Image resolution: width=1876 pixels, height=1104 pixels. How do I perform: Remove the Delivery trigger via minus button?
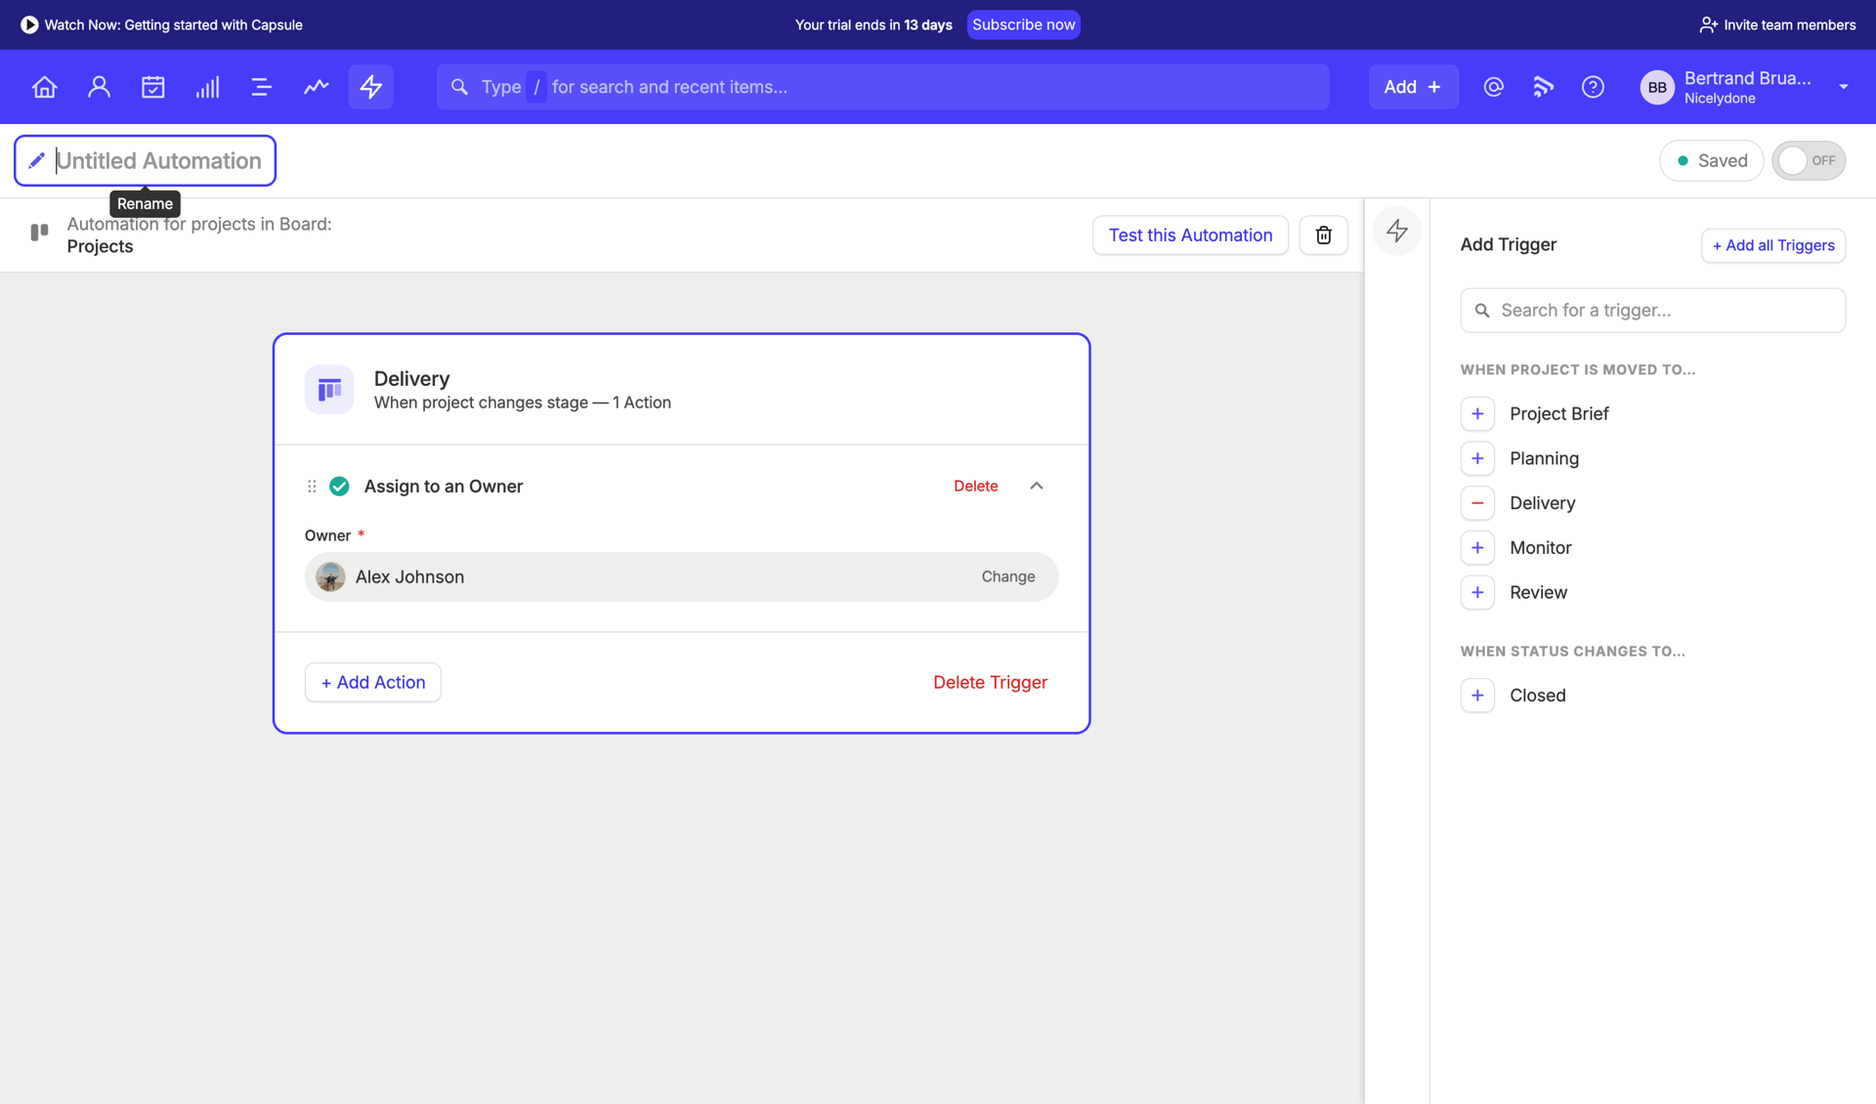1477,502
